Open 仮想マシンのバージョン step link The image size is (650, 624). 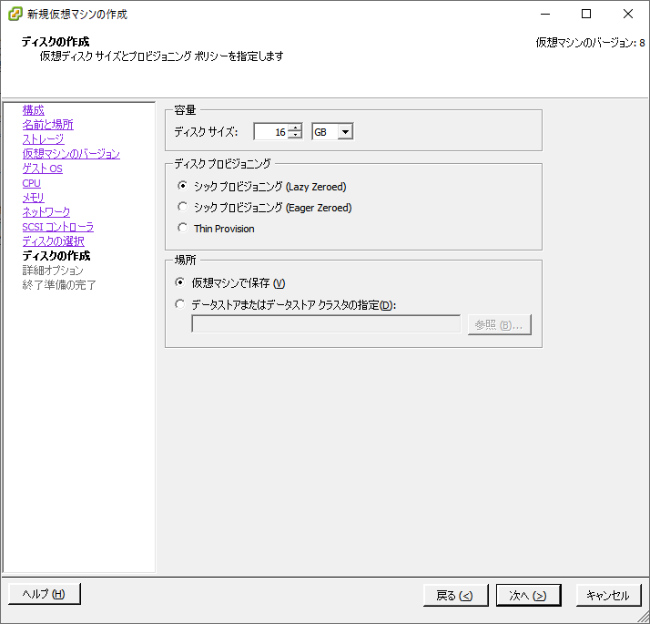point(71,154)
